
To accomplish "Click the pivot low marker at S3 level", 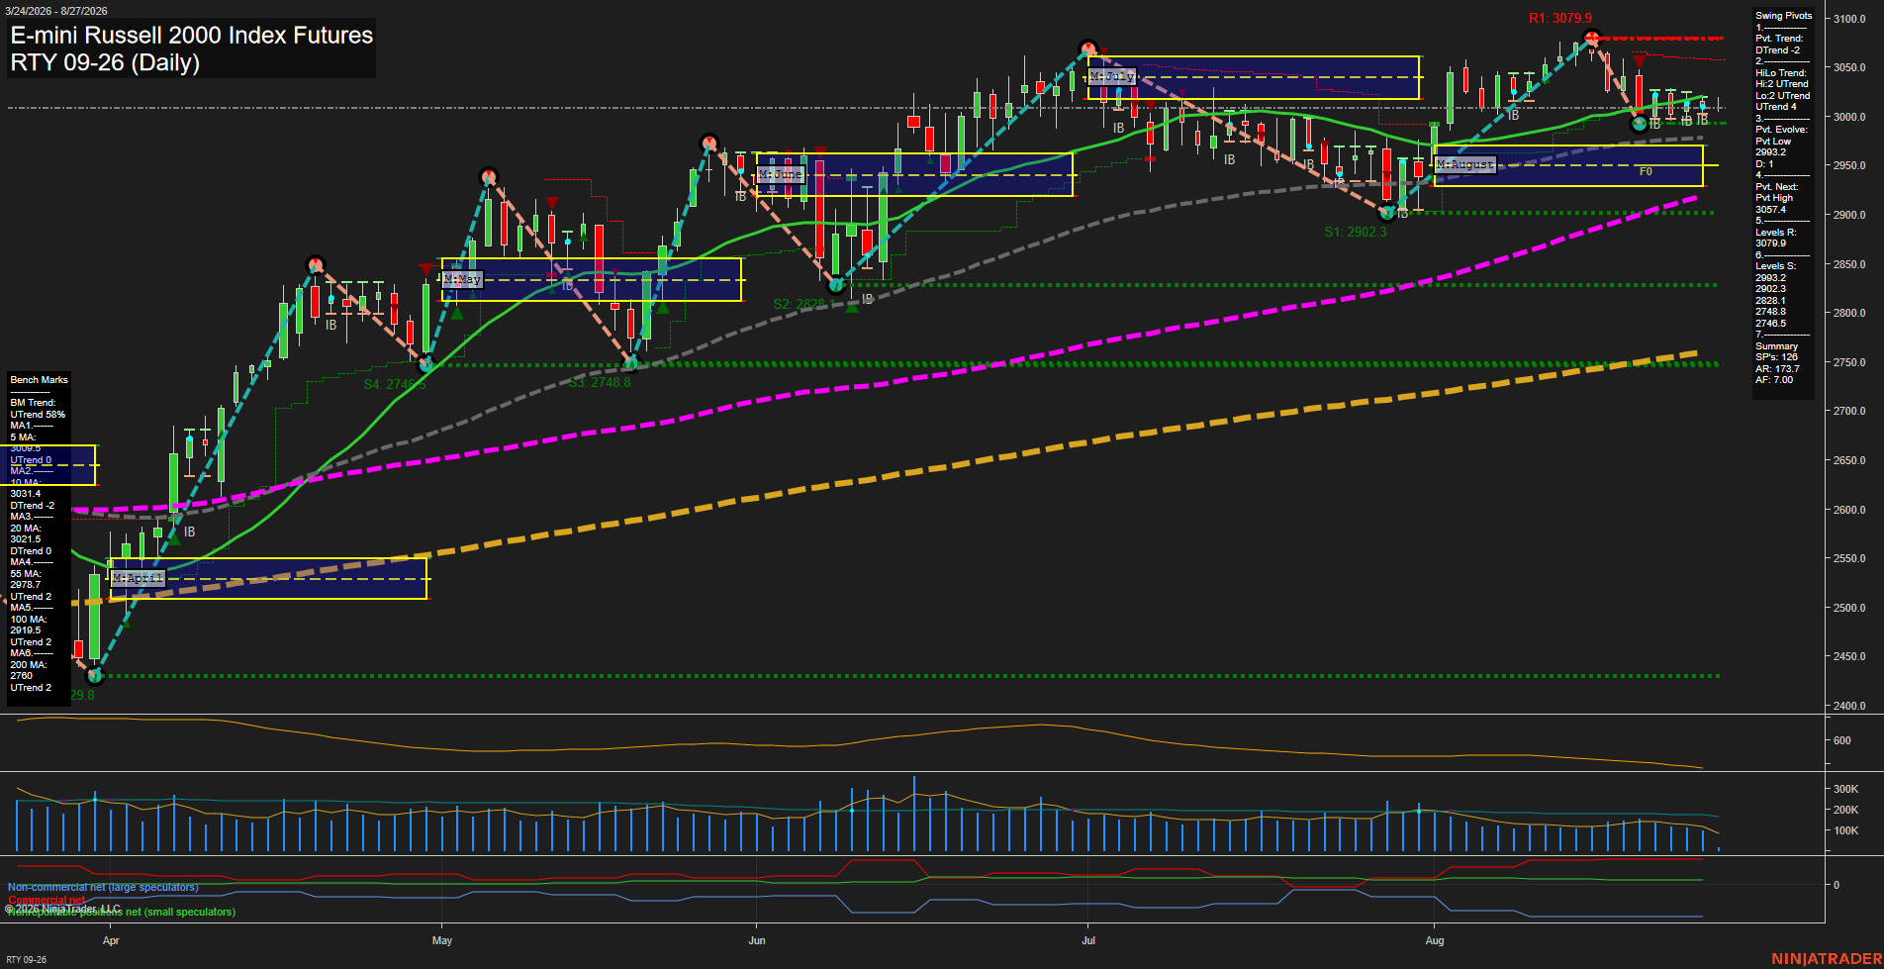I will click(631, 363).
